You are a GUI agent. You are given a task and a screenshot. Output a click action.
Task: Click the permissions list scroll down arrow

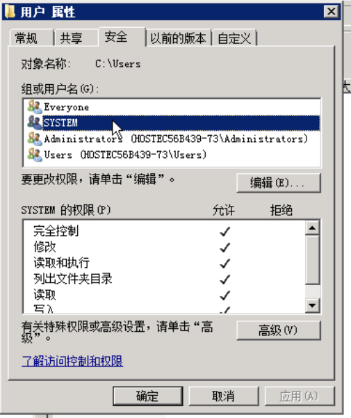pos(312,305)
